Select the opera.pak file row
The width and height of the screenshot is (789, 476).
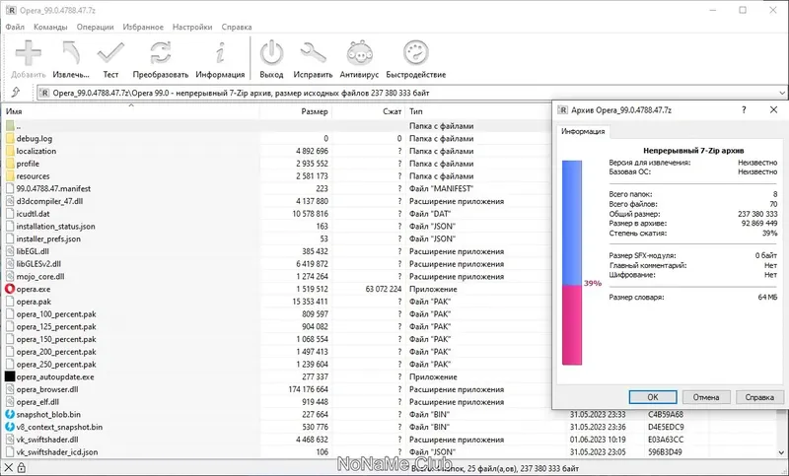point(34,302)
